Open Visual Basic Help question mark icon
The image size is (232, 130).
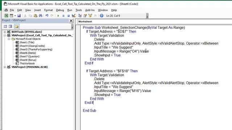[101, 16]
